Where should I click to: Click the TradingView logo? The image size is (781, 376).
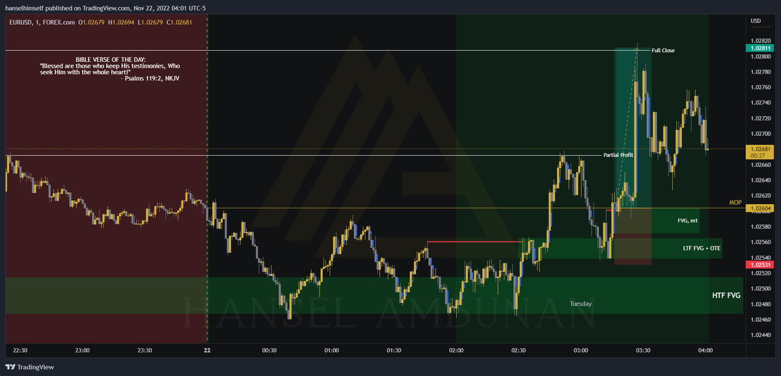tap(31, 367)
